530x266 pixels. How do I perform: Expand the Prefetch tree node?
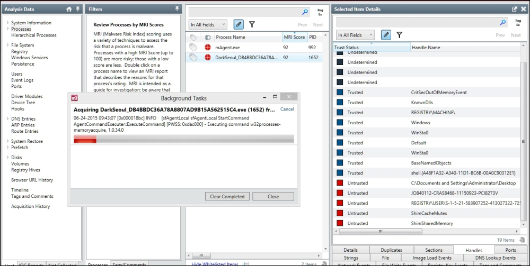pos(8,148)
